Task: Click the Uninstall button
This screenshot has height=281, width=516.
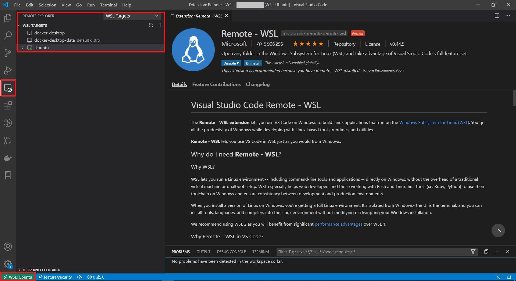Action: pyautogui.click(x=253, y=63)
